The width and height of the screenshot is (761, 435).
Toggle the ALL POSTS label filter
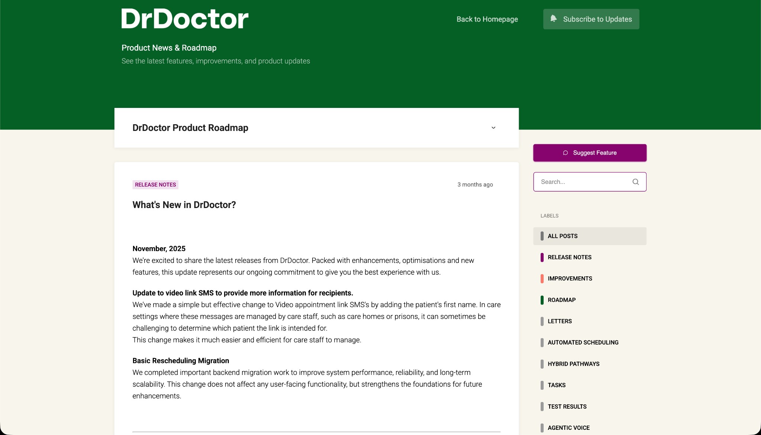point(562,236)
